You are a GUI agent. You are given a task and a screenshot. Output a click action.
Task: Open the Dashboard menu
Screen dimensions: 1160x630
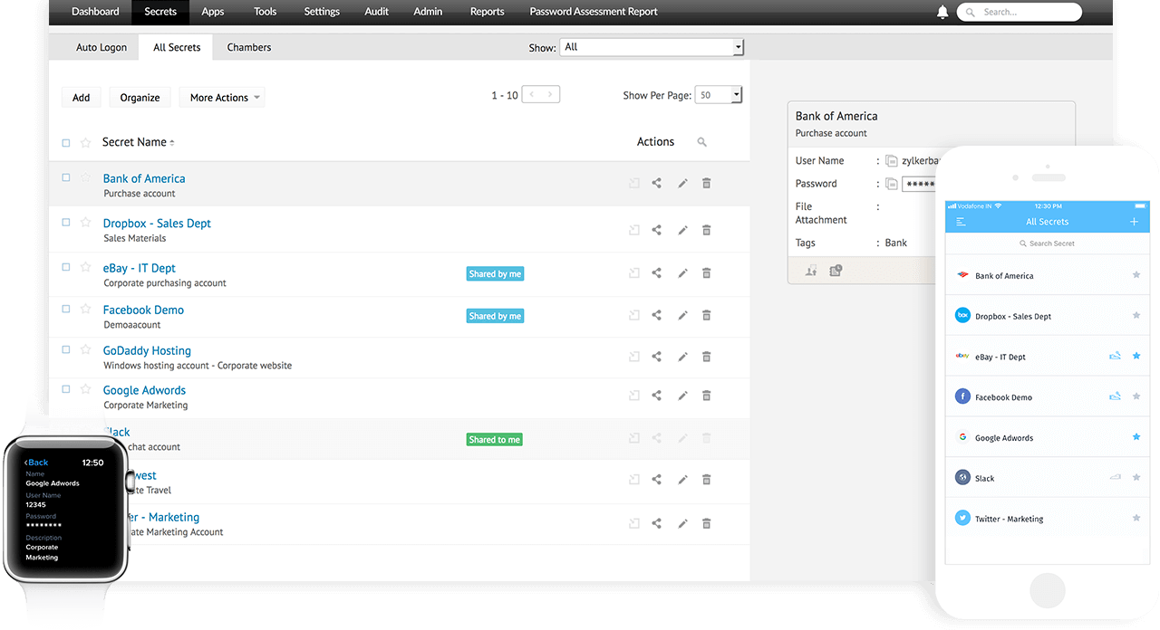click(95, 12)
